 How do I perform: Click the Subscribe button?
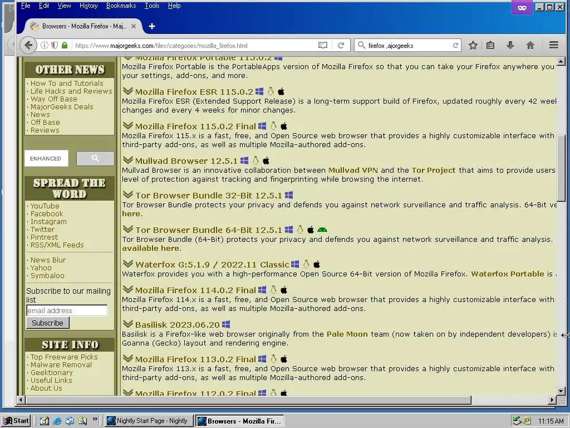click(x=48, y=323)
